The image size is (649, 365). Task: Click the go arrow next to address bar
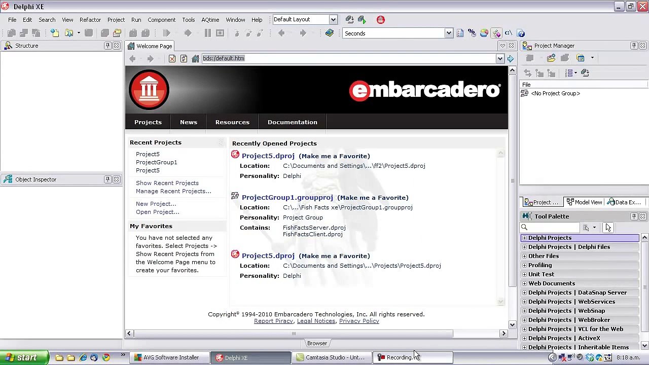[511, 58]
